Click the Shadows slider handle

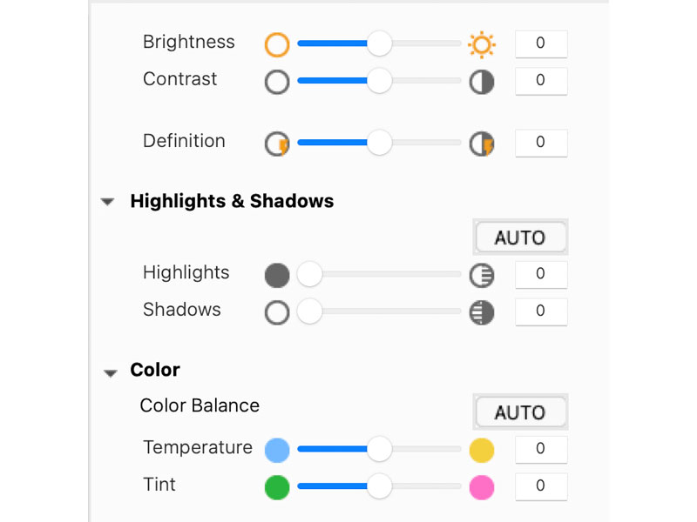[309, 311]
